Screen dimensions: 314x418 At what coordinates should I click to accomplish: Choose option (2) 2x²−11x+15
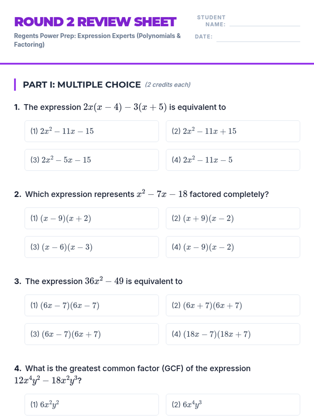[233, 131]
